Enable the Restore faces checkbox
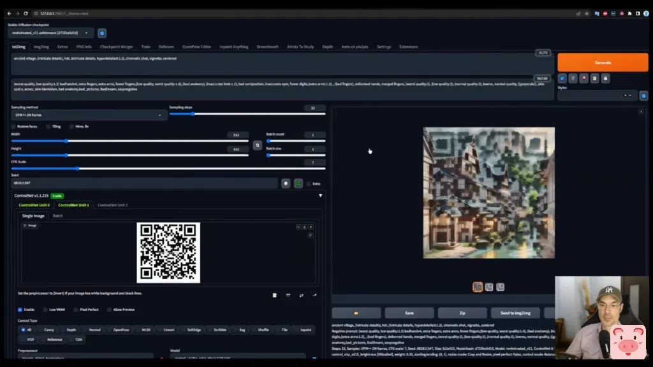Viewport: 653px width, 367px height. point(13,126)
